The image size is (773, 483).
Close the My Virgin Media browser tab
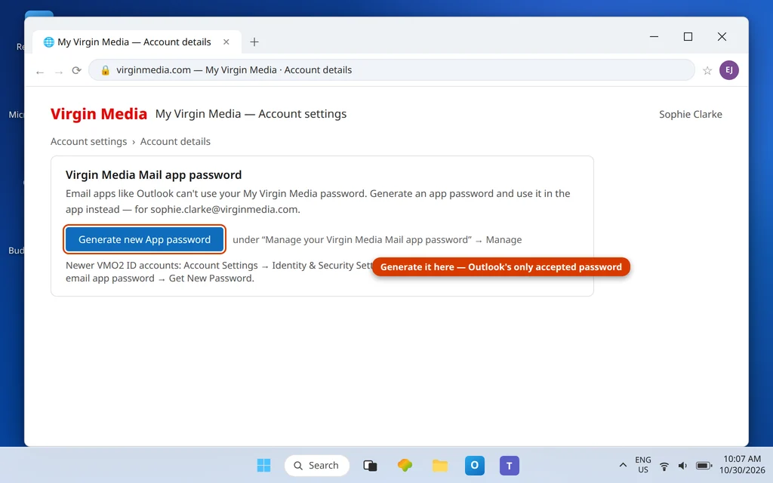(226, 42)
